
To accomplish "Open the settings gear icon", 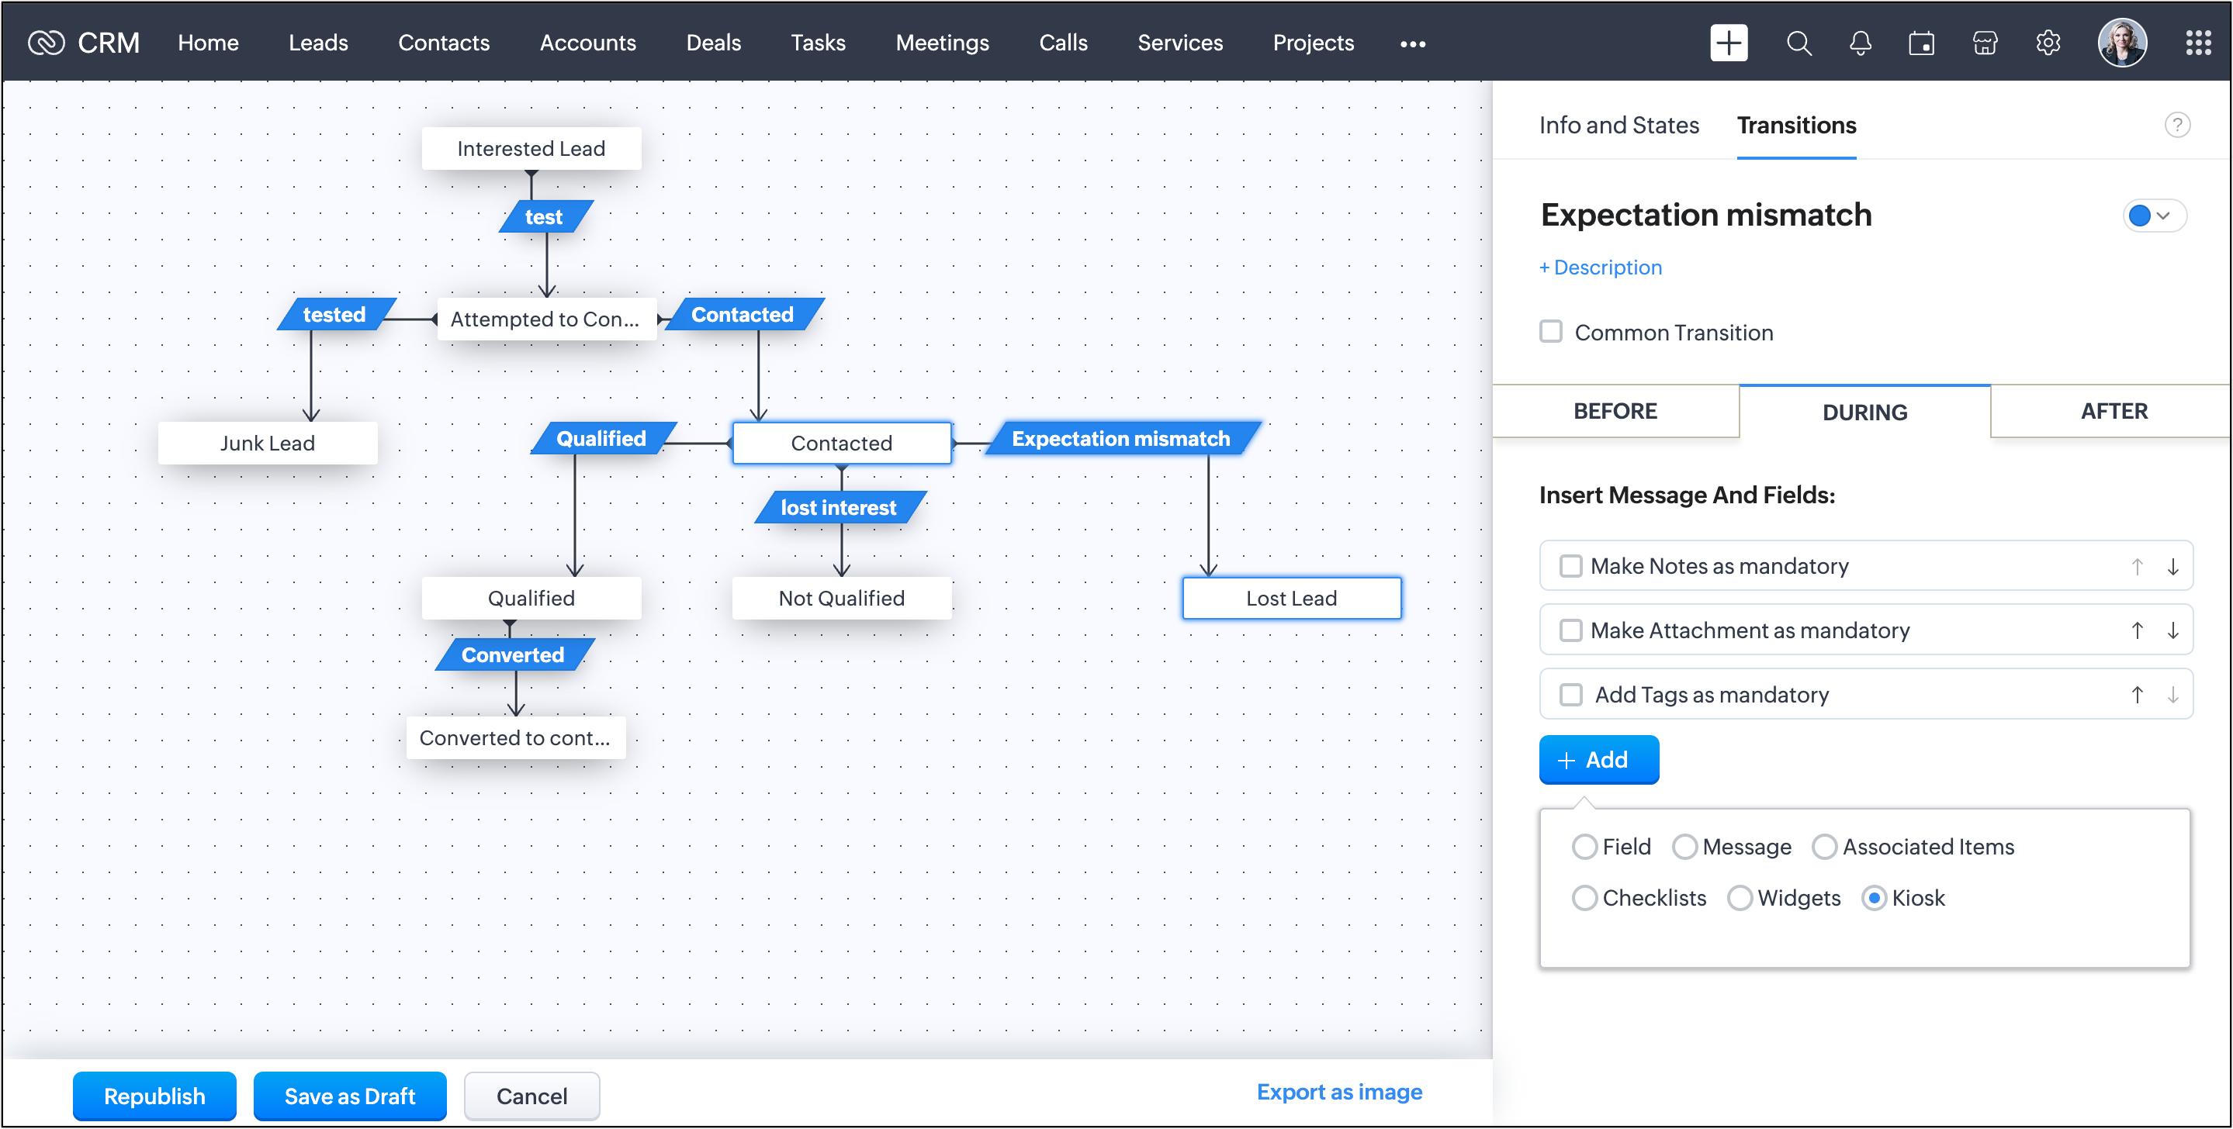I will click(2048, 43).
